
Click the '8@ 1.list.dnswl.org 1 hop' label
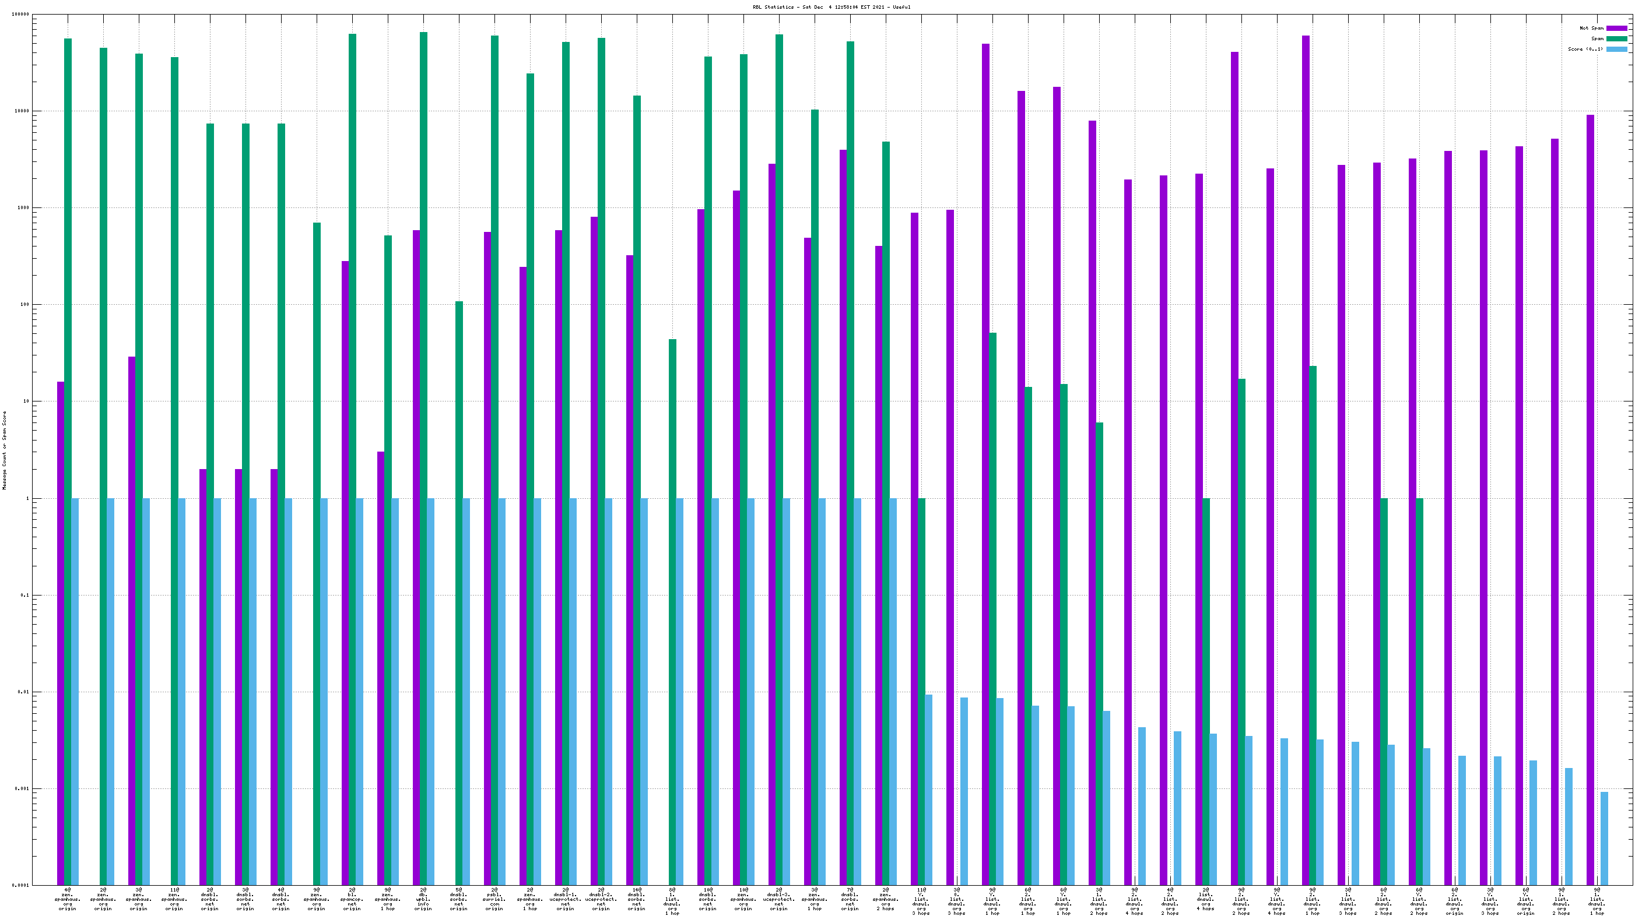click(672, 901)
